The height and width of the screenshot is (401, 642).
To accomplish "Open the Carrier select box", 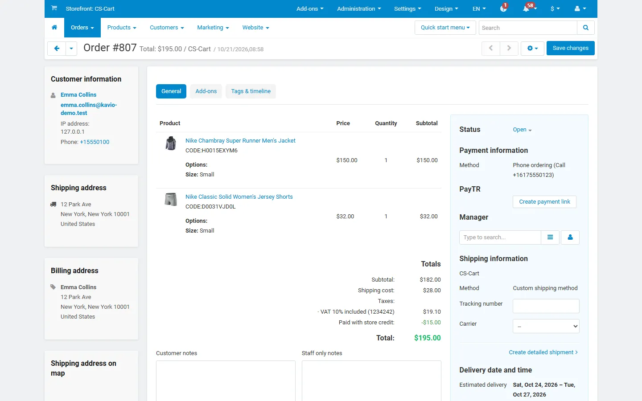I will [x=546, y=326].
